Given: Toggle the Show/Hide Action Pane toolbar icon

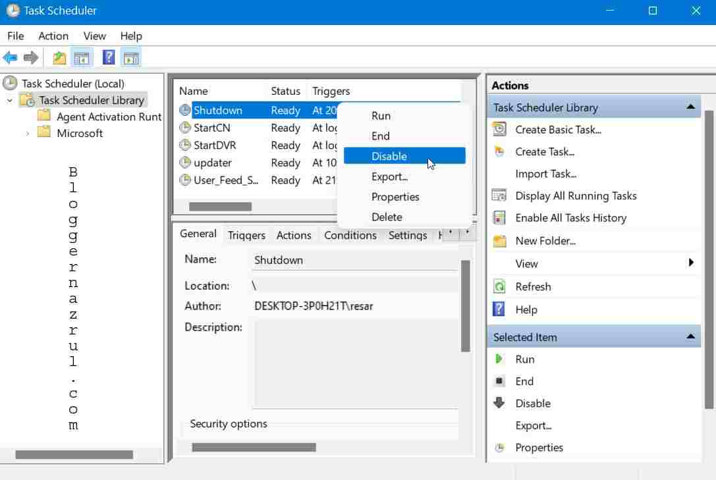Looking at the screenshot, I should click(x=131, y=58).
